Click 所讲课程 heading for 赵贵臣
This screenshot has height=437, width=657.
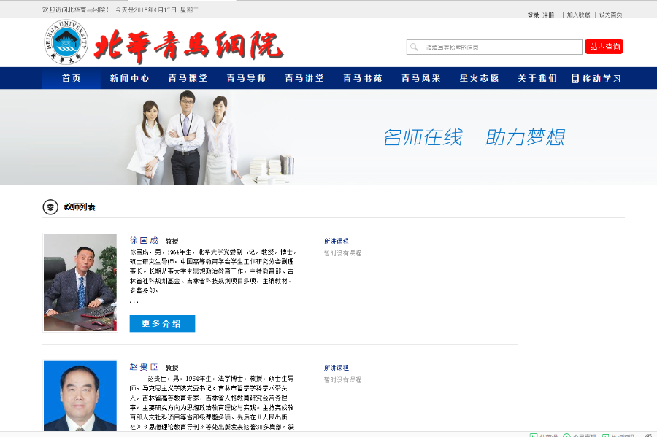click(336, 368)
